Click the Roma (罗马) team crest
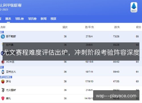The image size is (142, 103). pyautogui.click(x=3, y=81)
